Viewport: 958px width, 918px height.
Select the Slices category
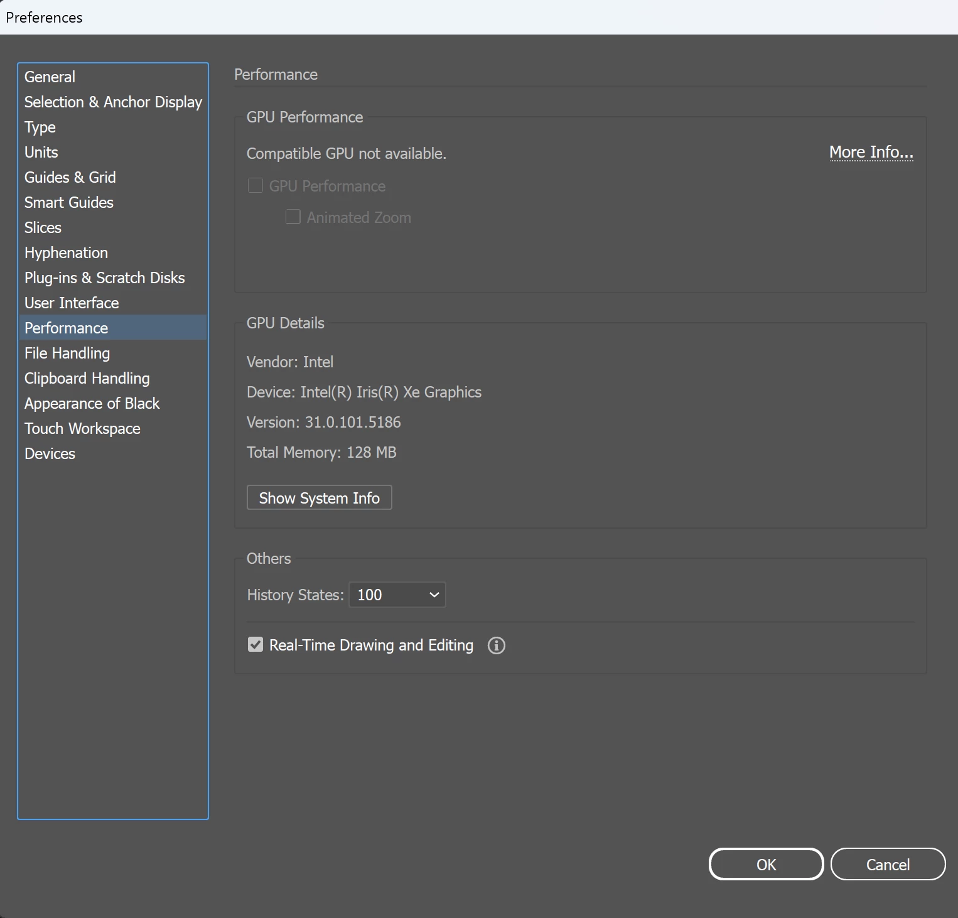tap(113, 227)
